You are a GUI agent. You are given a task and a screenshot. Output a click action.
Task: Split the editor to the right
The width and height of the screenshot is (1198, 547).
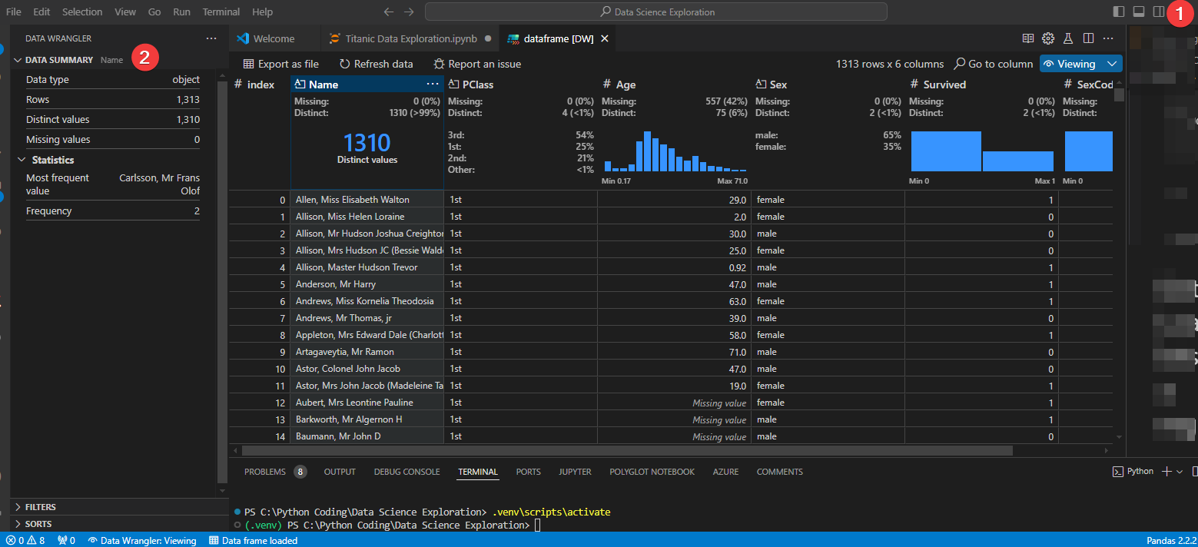pos(1088,38)
